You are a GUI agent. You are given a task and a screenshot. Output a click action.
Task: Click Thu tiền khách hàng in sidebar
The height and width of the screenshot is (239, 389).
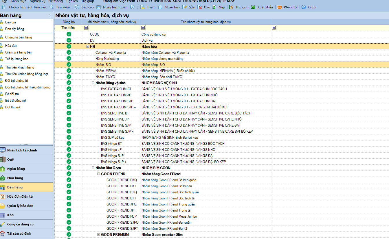point(19,67)
